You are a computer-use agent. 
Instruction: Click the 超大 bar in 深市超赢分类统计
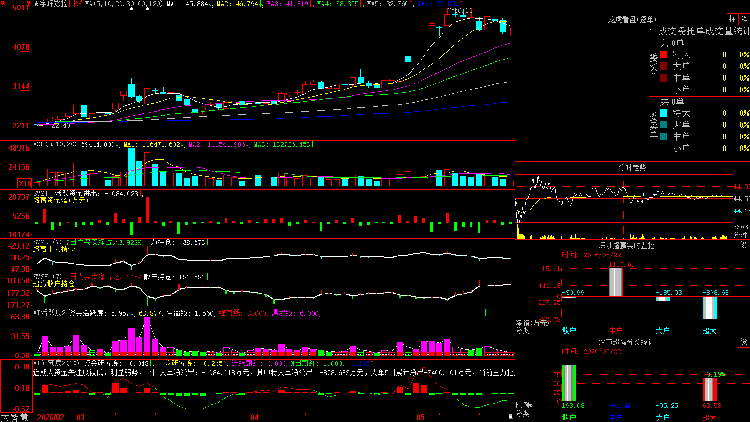[x=710, y=390]
